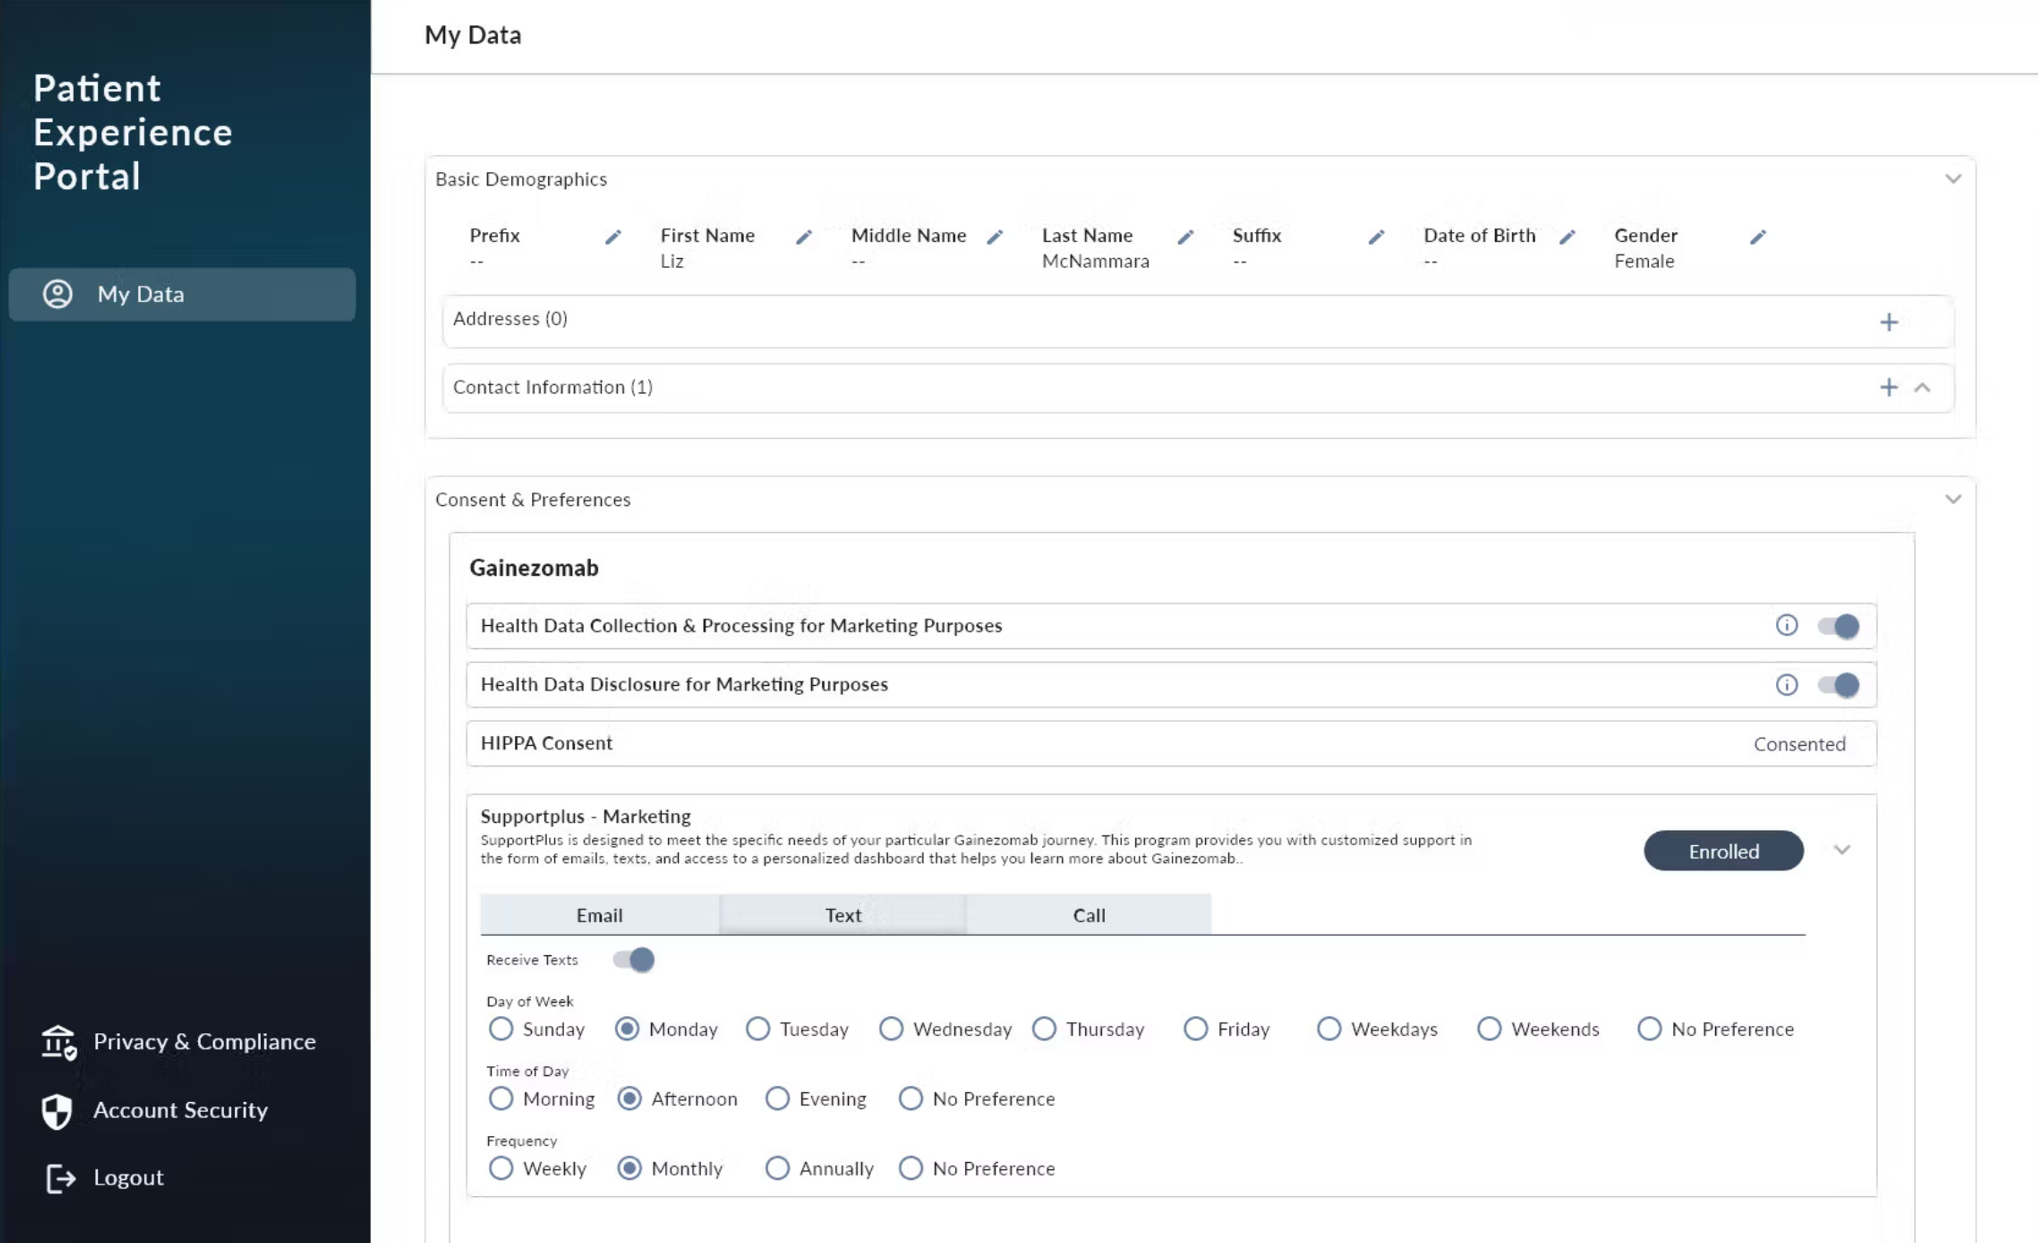Add contact information using plus icon

1888,387
